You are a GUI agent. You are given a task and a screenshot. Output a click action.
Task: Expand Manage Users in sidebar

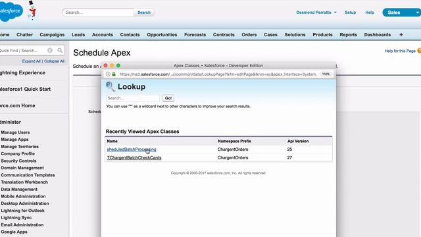pyautogui.click(x=15, y=132)
